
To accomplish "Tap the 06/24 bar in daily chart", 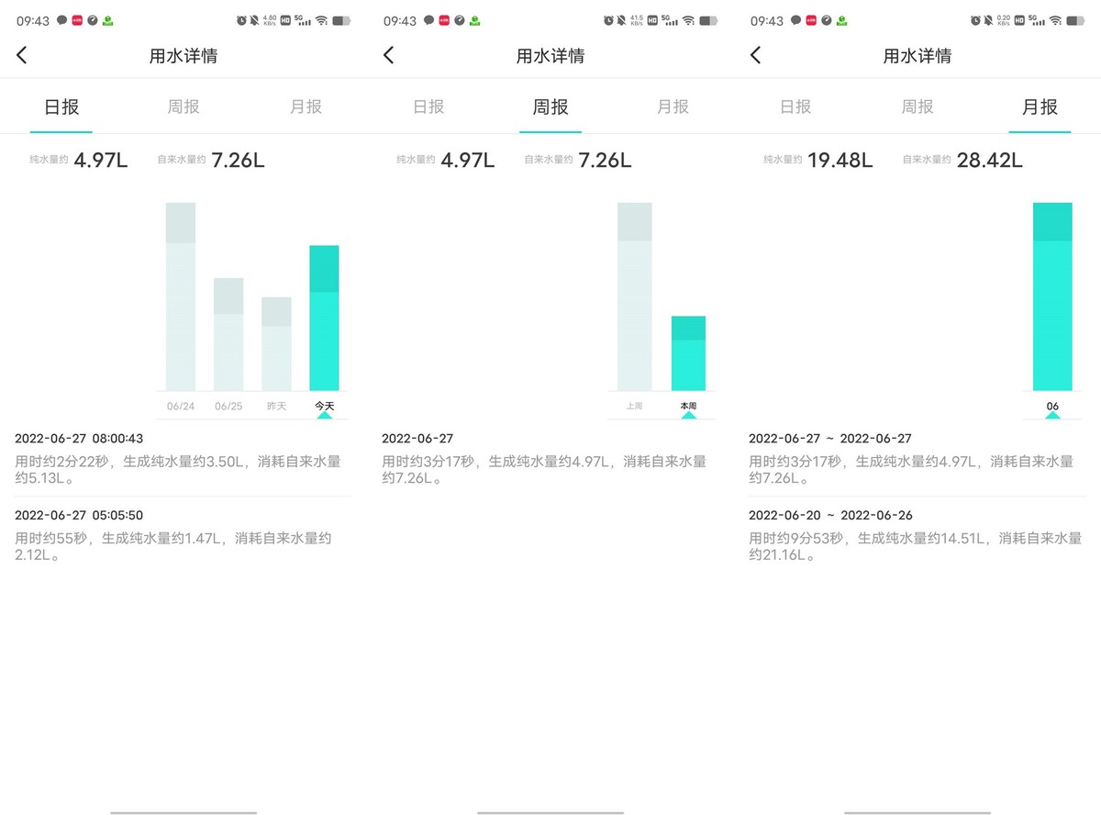I will click(x=181, y=296).
